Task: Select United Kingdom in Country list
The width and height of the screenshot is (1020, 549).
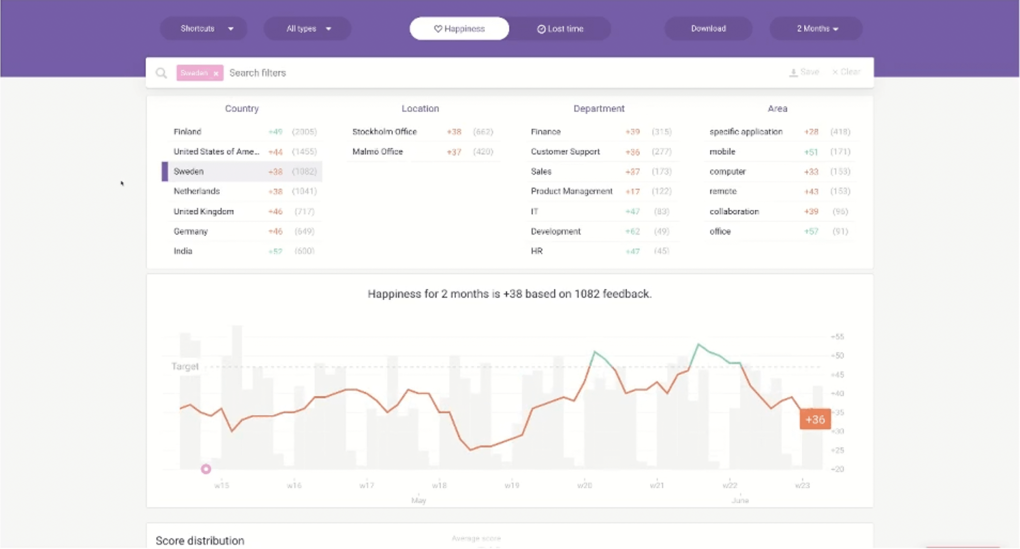Action: tap(243, 211)
